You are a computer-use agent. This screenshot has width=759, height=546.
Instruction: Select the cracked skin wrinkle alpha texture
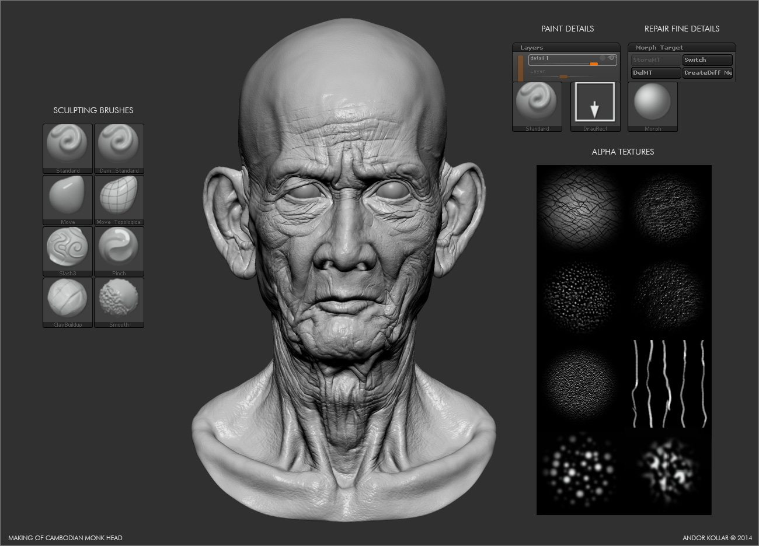click(580, 208)
